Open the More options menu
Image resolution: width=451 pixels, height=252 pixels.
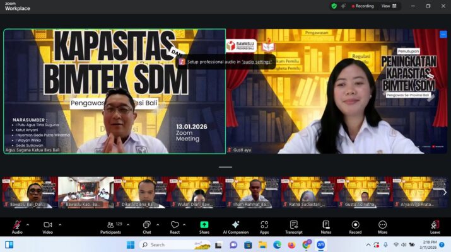tap(382, 225)
